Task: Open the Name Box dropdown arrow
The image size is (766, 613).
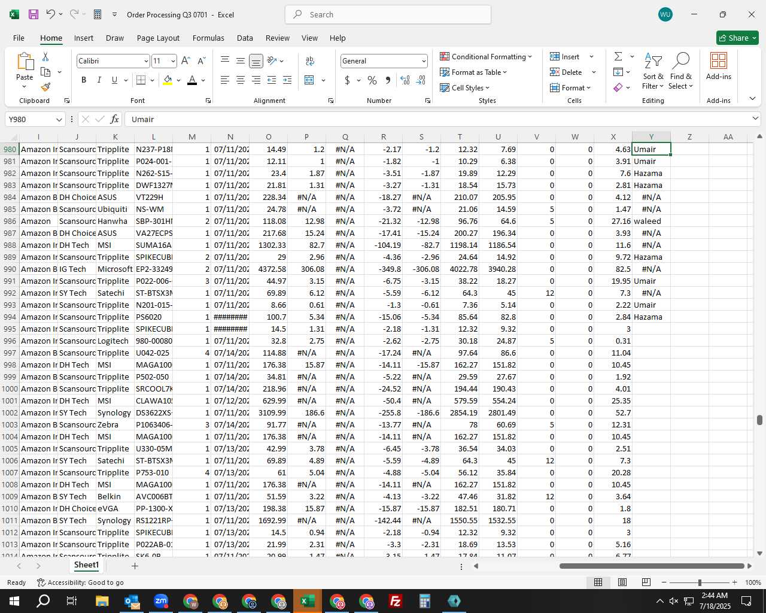Action: (59, 119)
